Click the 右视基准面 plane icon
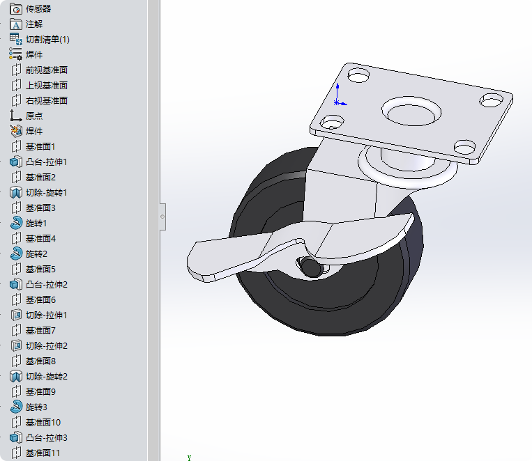The image size is (532, 461). (x=16, y=100)
